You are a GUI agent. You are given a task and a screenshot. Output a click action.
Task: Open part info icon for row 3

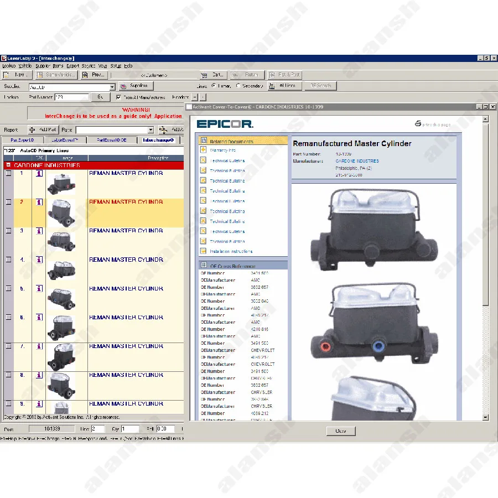click(x=39, y=231)
